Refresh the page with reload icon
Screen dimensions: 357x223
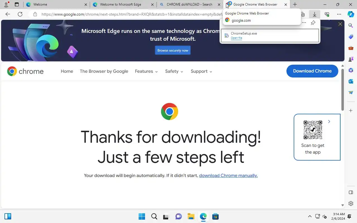coord(20,14)
